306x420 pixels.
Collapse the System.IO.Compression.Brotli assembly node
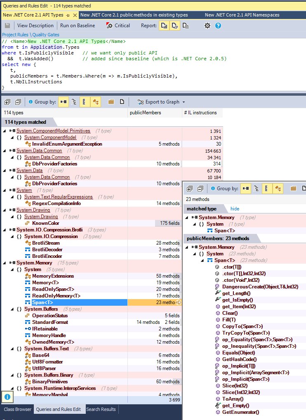5,230
